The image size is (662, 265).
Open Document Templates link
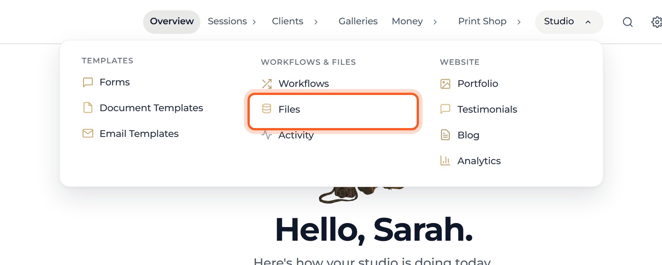point(151,108)
